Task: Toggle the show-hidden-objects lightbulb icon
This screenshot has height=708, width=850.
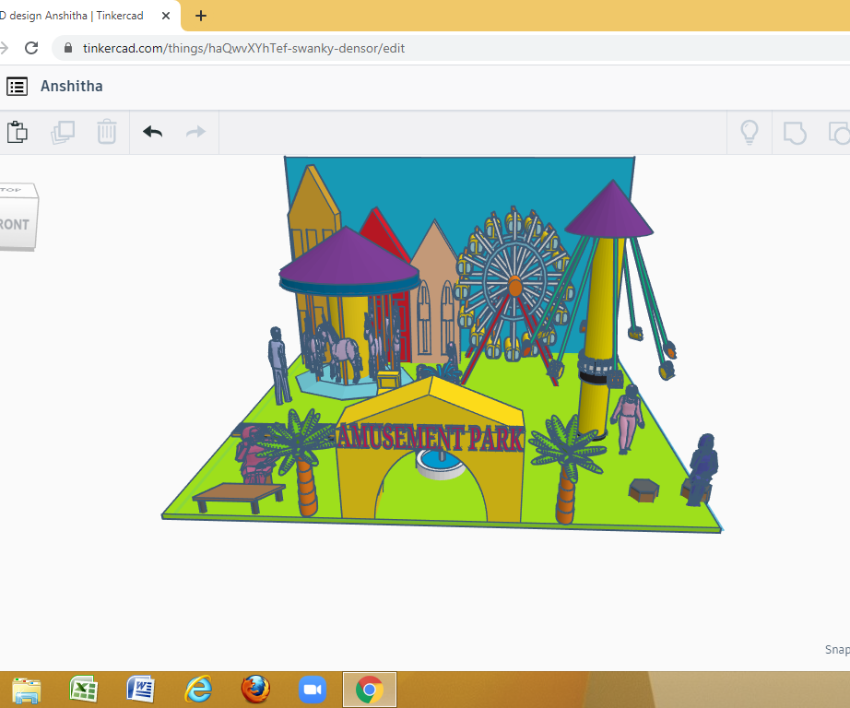Action: [x=750, y=132]
